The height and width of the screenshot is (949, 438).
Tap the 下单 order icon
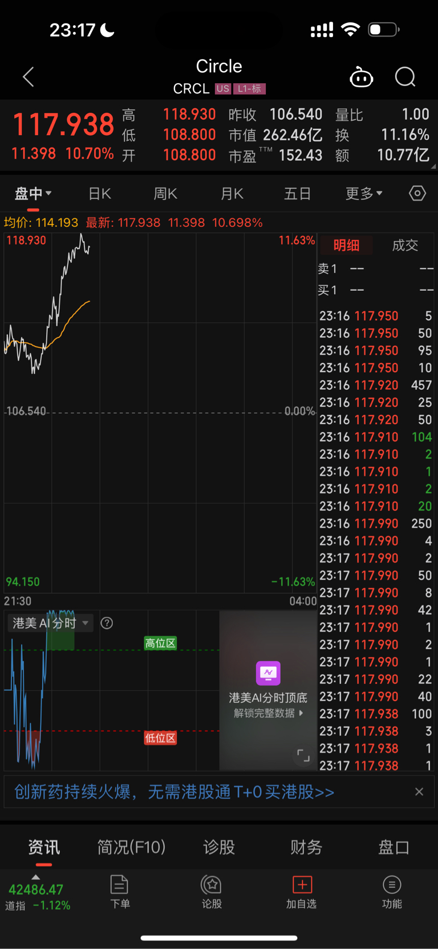coord(120,892)
